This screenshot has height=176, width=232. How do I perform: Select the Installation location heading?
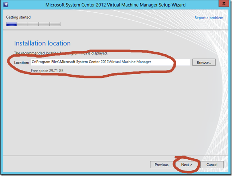(x=42, y=43)
